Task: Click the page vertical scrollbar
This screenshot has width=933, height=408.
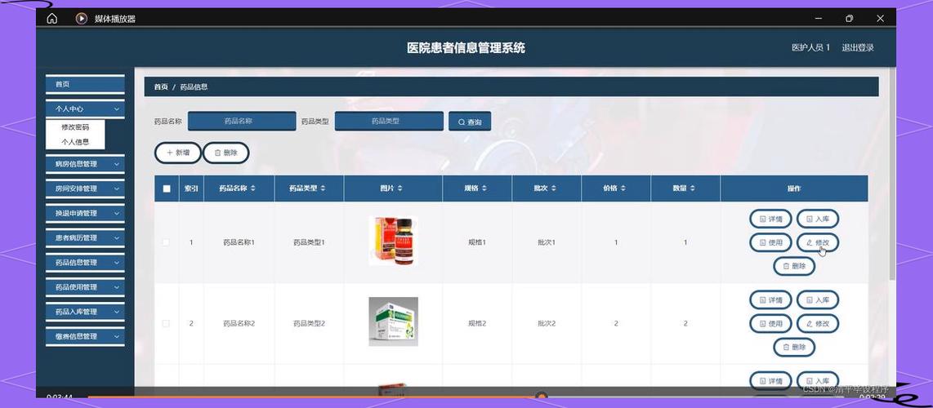Action: click(892, 172)
